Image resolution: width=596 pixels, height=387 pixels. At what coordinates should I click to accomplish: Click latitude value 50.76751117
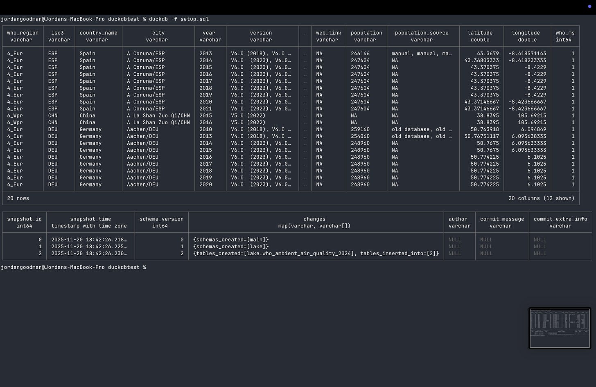(481, 136)
